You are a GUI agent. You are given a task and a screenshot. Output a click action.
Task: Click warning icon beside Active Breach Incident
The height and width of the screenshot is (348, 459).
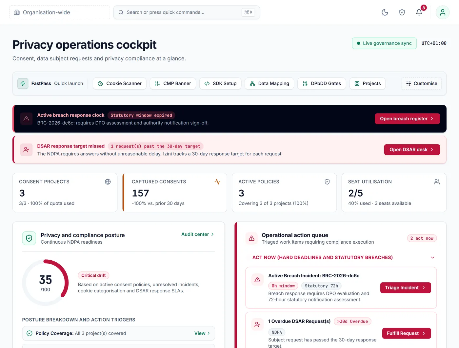click(x=257, y=280)
